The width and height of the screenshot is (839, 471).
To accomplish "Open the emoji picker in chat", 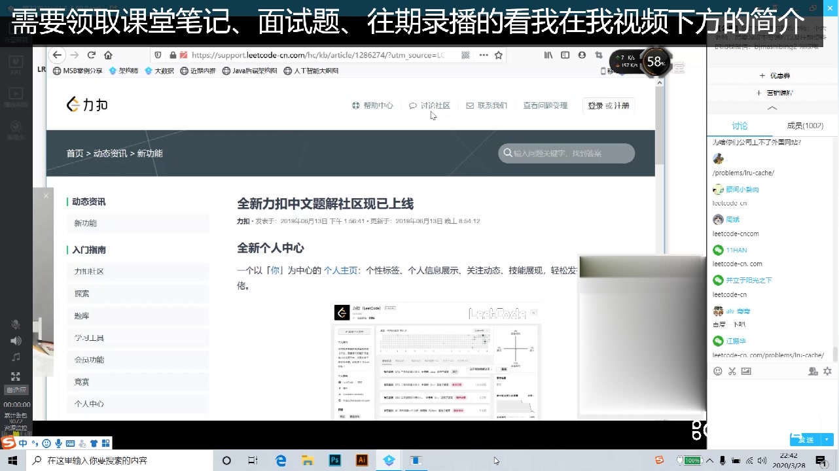I will pos(718,371).
